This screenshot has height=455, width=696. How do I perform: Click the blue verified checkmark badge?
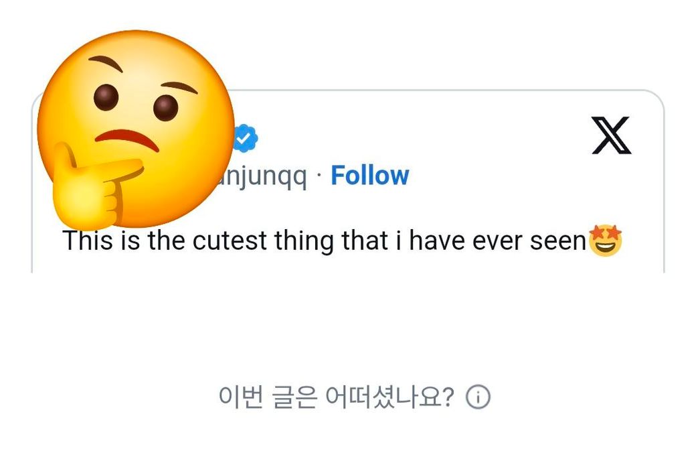click(246, 138)
